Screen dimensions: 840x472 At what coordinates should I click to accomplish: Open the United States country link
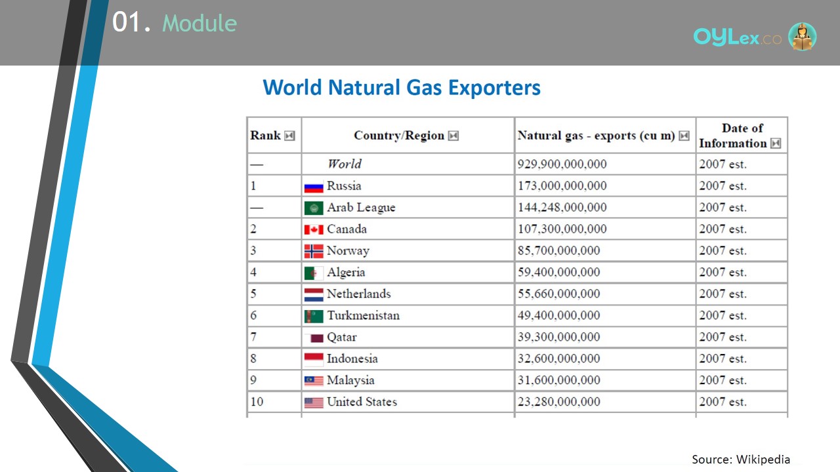(x=362, y=402)
